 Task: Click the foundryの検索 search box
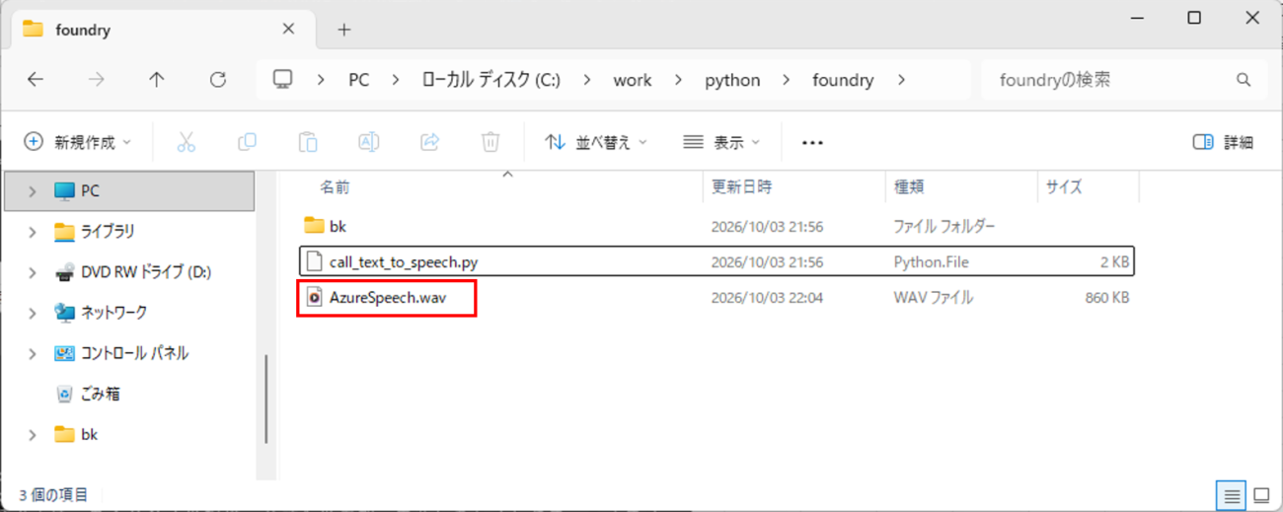pos(1124,80)
